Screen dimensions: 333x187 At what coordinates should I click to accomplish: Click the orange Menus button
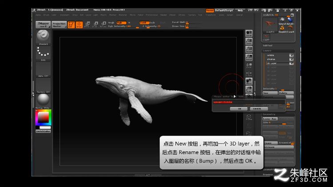click(210, 10)
